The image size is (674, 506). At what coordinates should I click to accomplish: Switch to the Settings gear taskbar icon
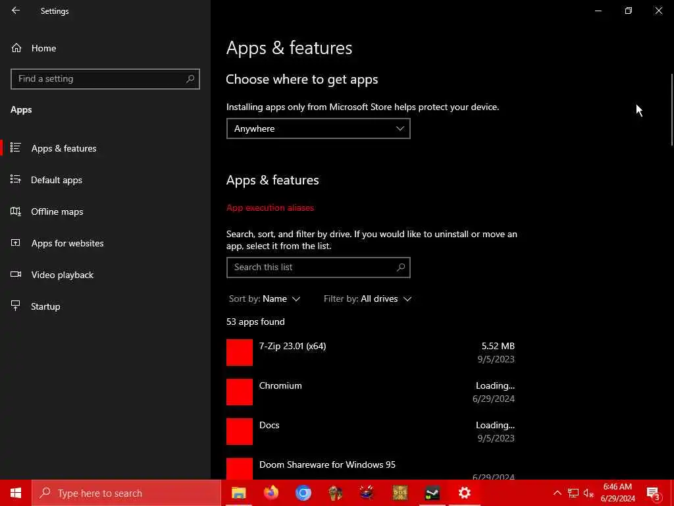point(464,493)
